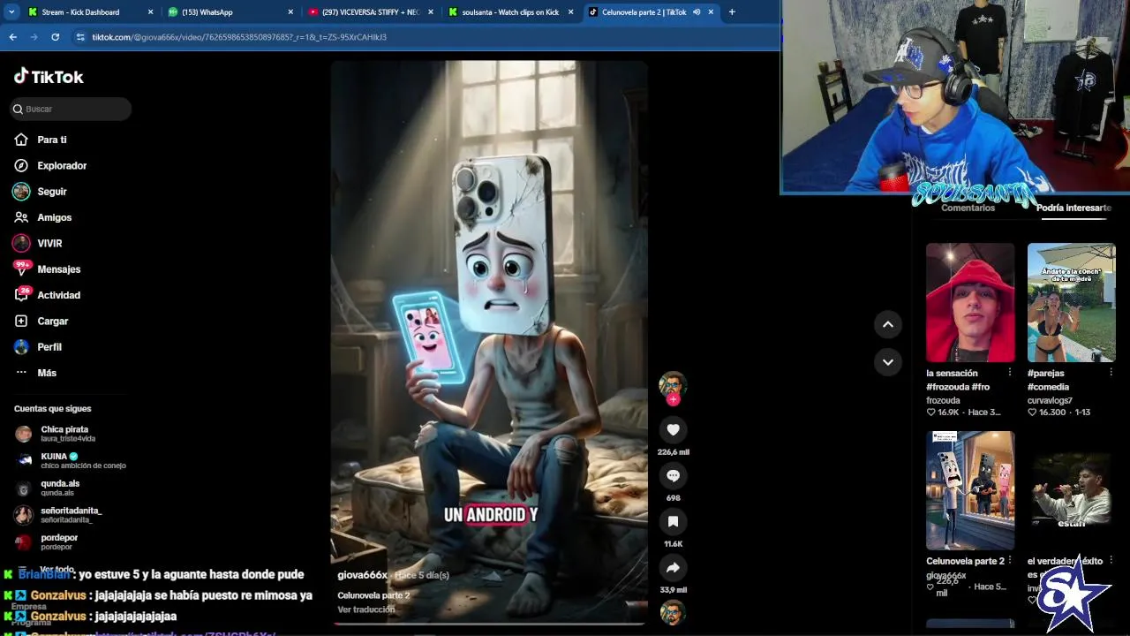Screen dimensions: 1130x636
Task: Open options for #parejas video
Action: click(x=1111, y=373)
